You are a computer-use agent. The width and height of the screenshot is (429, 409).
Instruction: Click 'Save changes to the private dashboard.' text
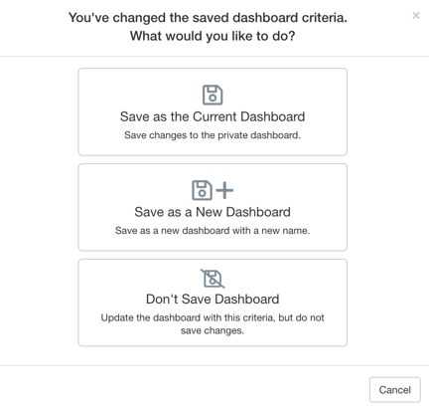point(213,135)
